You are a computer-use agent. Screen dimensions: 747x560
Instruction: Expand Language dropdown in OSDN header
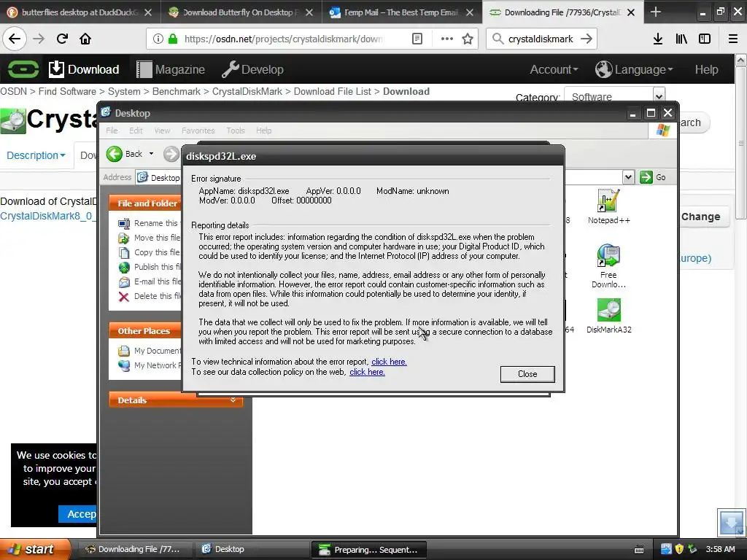634,69
